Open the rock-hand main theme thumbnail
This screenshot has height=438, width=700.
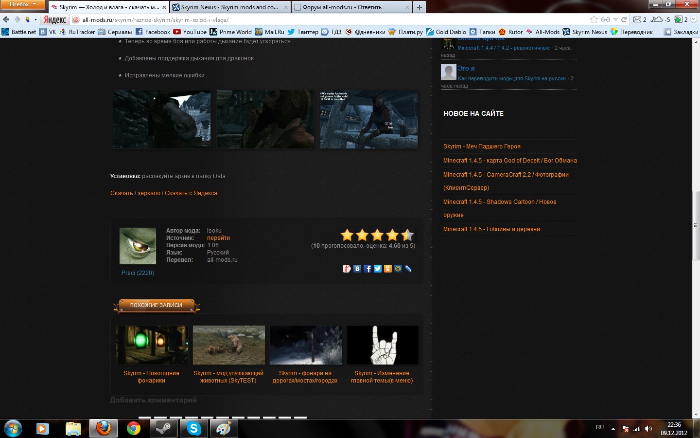(x=383, y=345)
